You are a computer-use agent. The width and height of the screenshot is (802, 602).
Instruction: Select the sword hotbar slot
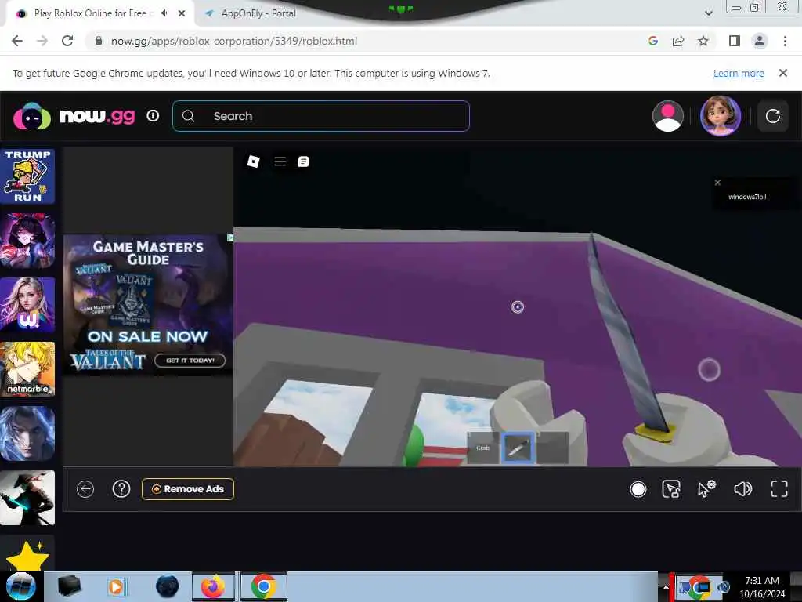pos(518,448)
